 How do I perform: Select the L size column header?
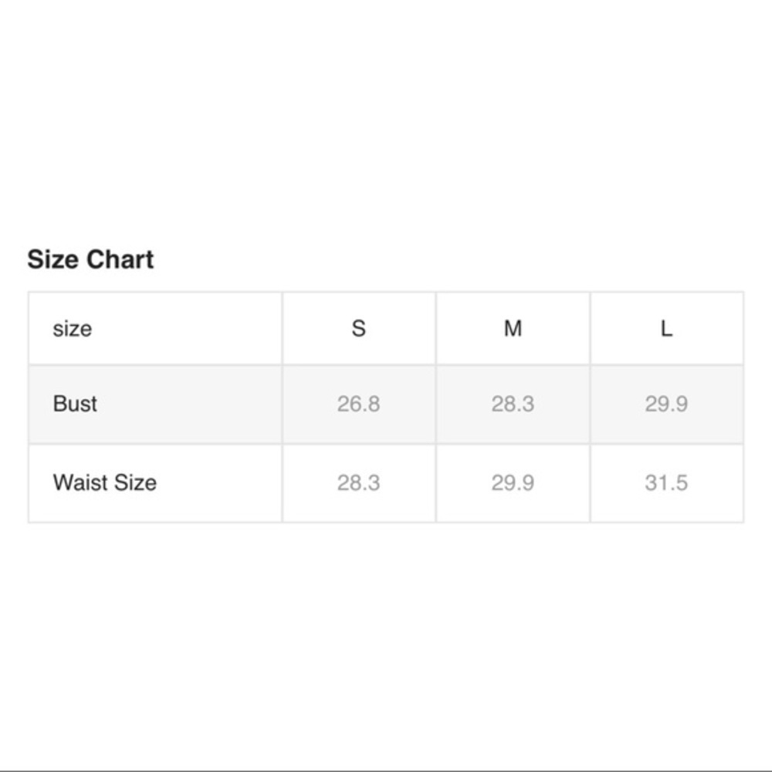tap(667, 328)
